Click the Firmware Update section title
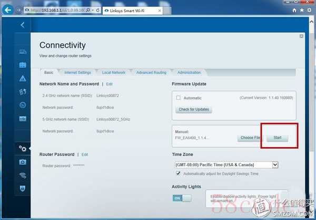This screenshot has height=220, width=316. [189, 84]
